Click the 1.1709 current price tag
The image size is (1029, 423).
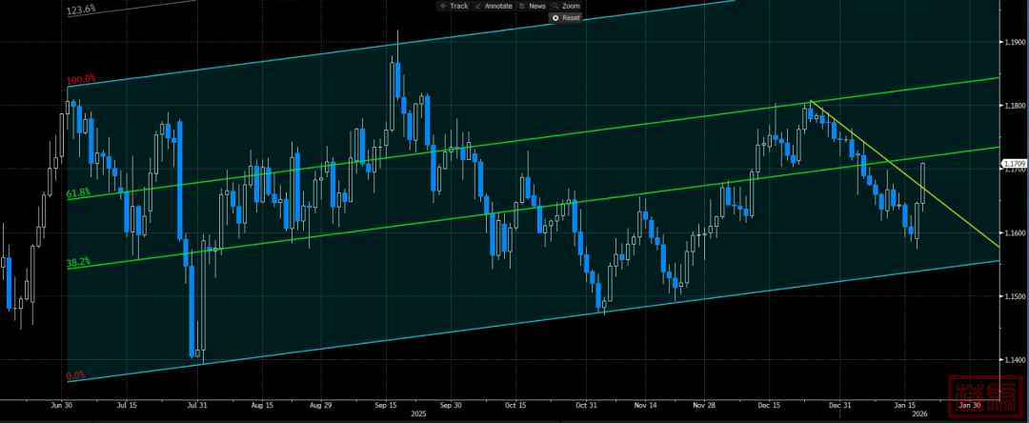tap(1013, 164)
